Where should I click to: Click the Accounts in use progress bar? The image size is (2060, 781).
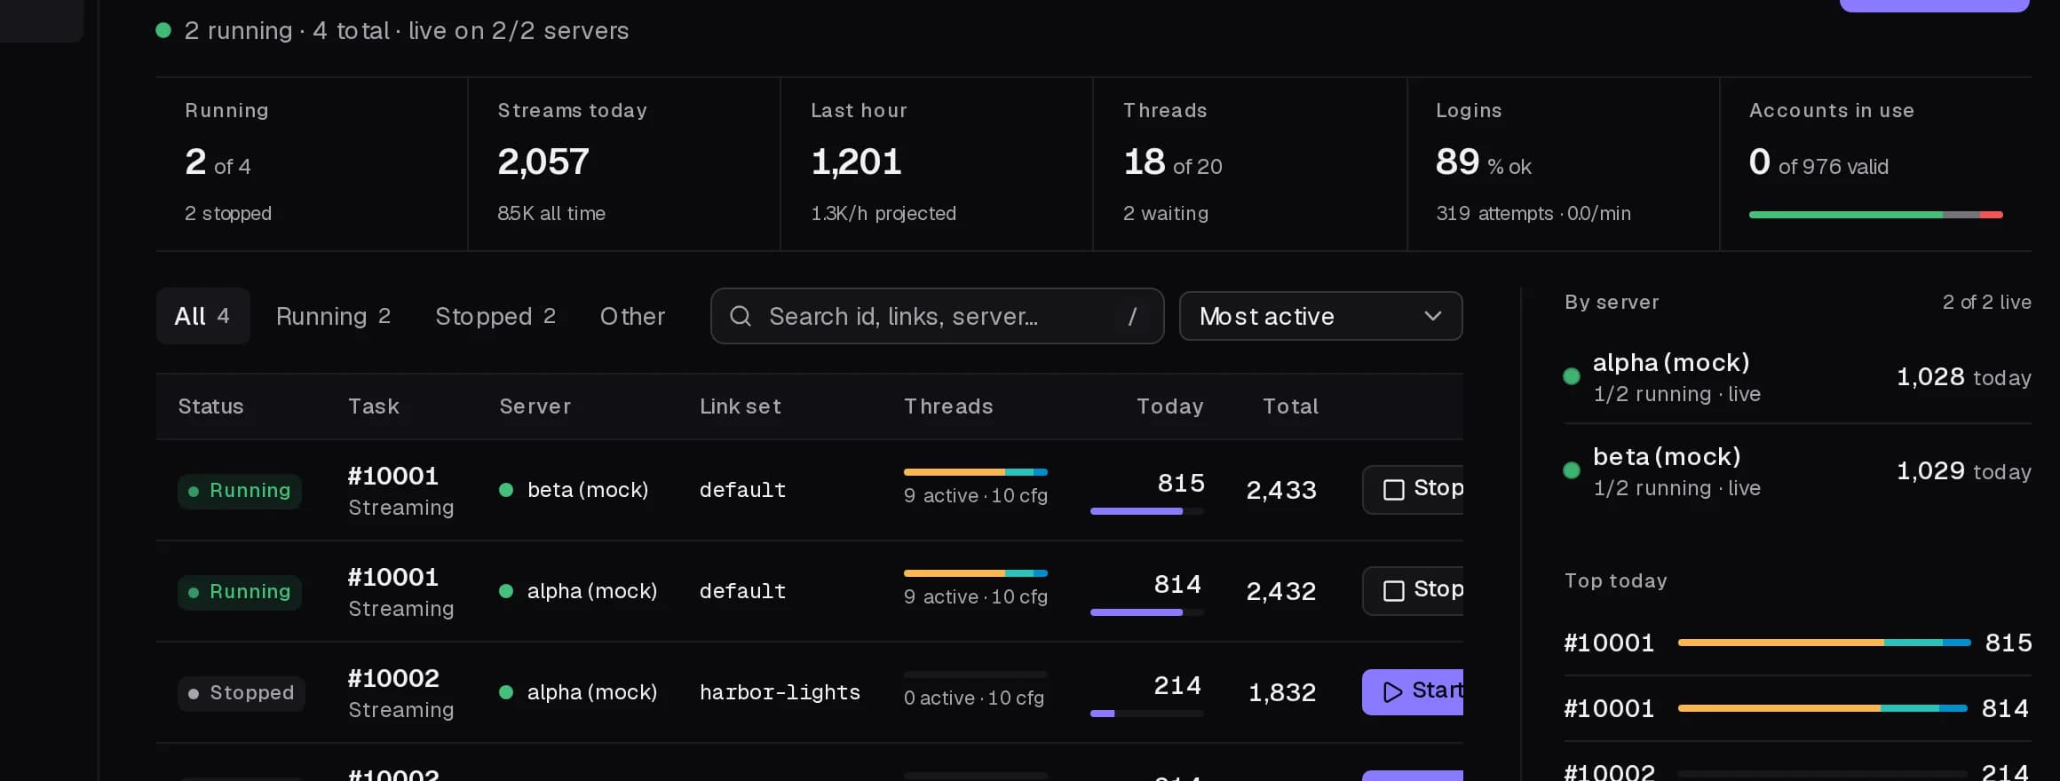[1875, 215]
